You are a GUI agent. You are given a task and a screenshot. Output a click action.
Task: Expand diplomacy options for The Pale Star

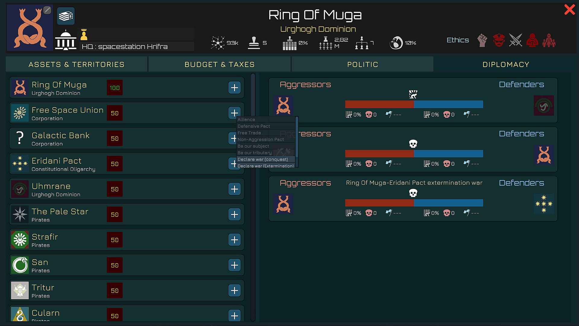click(x=234, y=215)
